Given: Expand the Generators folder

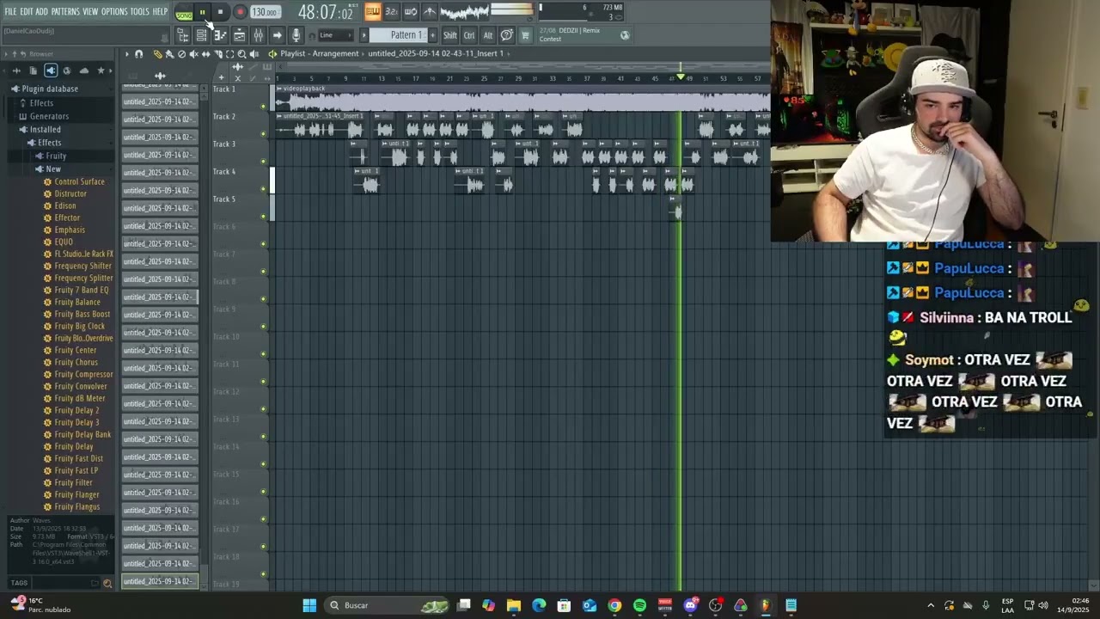Looking at the screenshot, I should click(x=49, y=116).
